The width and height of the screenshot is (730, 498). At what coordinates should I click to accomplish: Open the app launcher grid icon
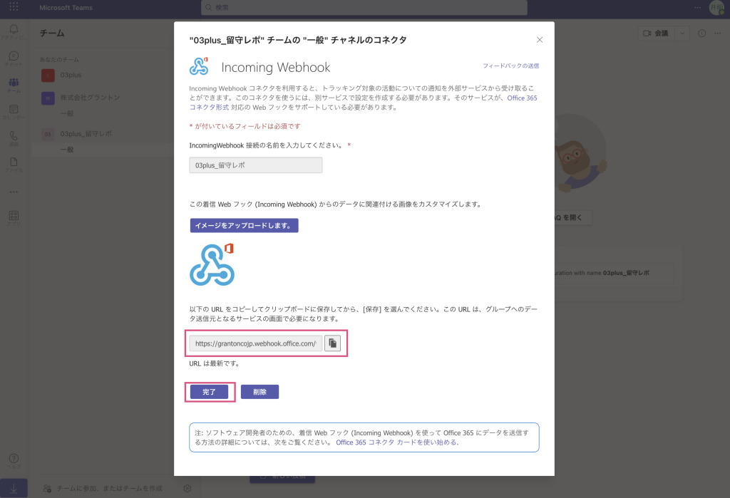14,7
